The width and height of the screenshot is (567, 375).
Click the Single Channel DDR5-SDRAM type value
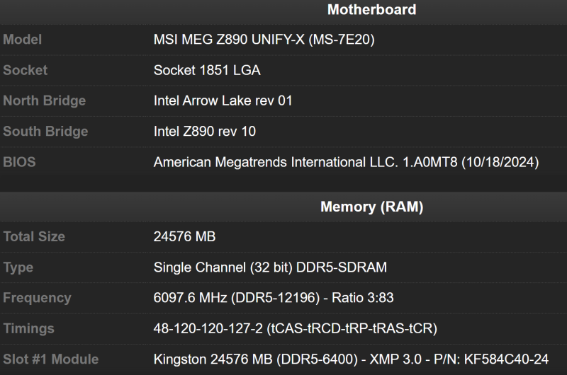[270, 267]
